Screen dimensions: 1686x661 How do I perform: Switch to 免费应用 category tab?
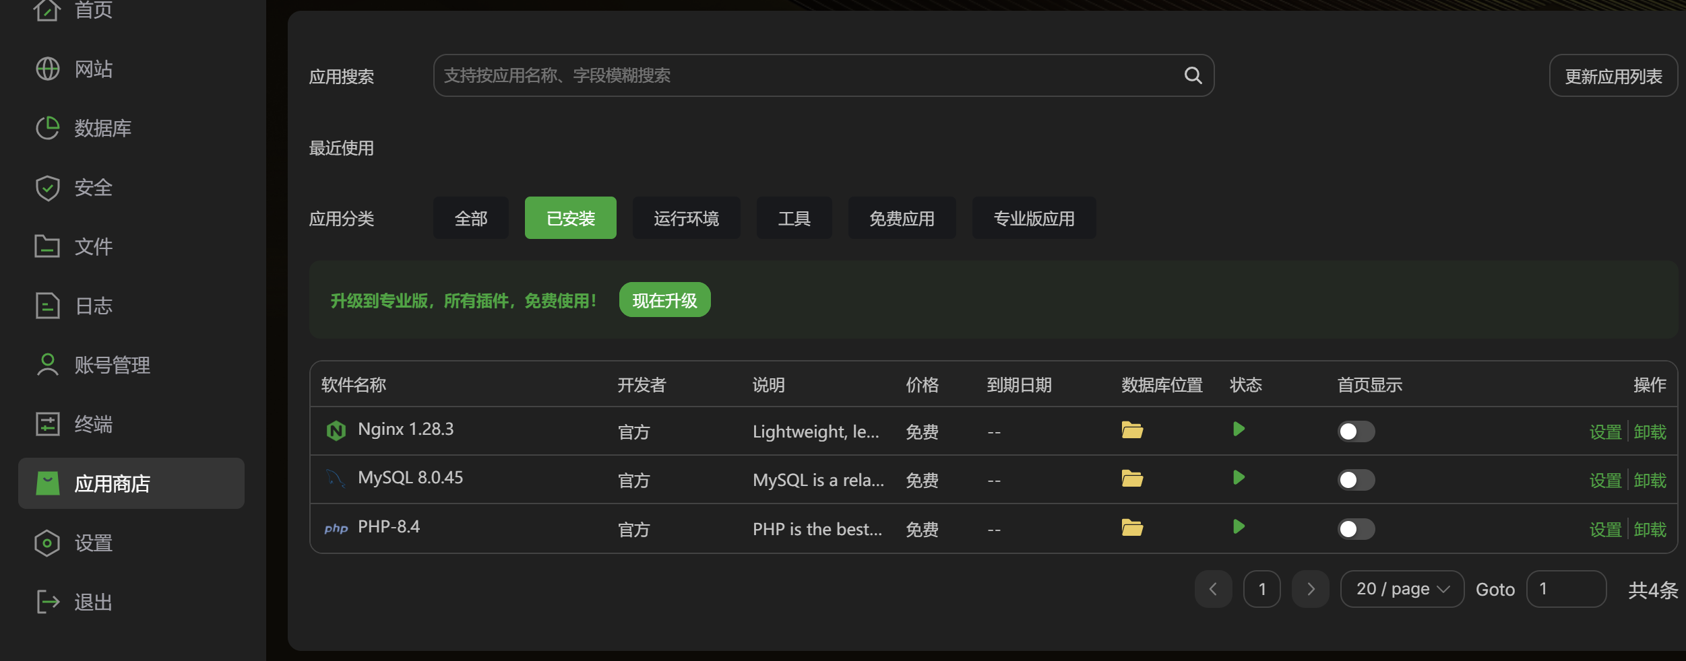pyautogui.click(x=902, y=218)
